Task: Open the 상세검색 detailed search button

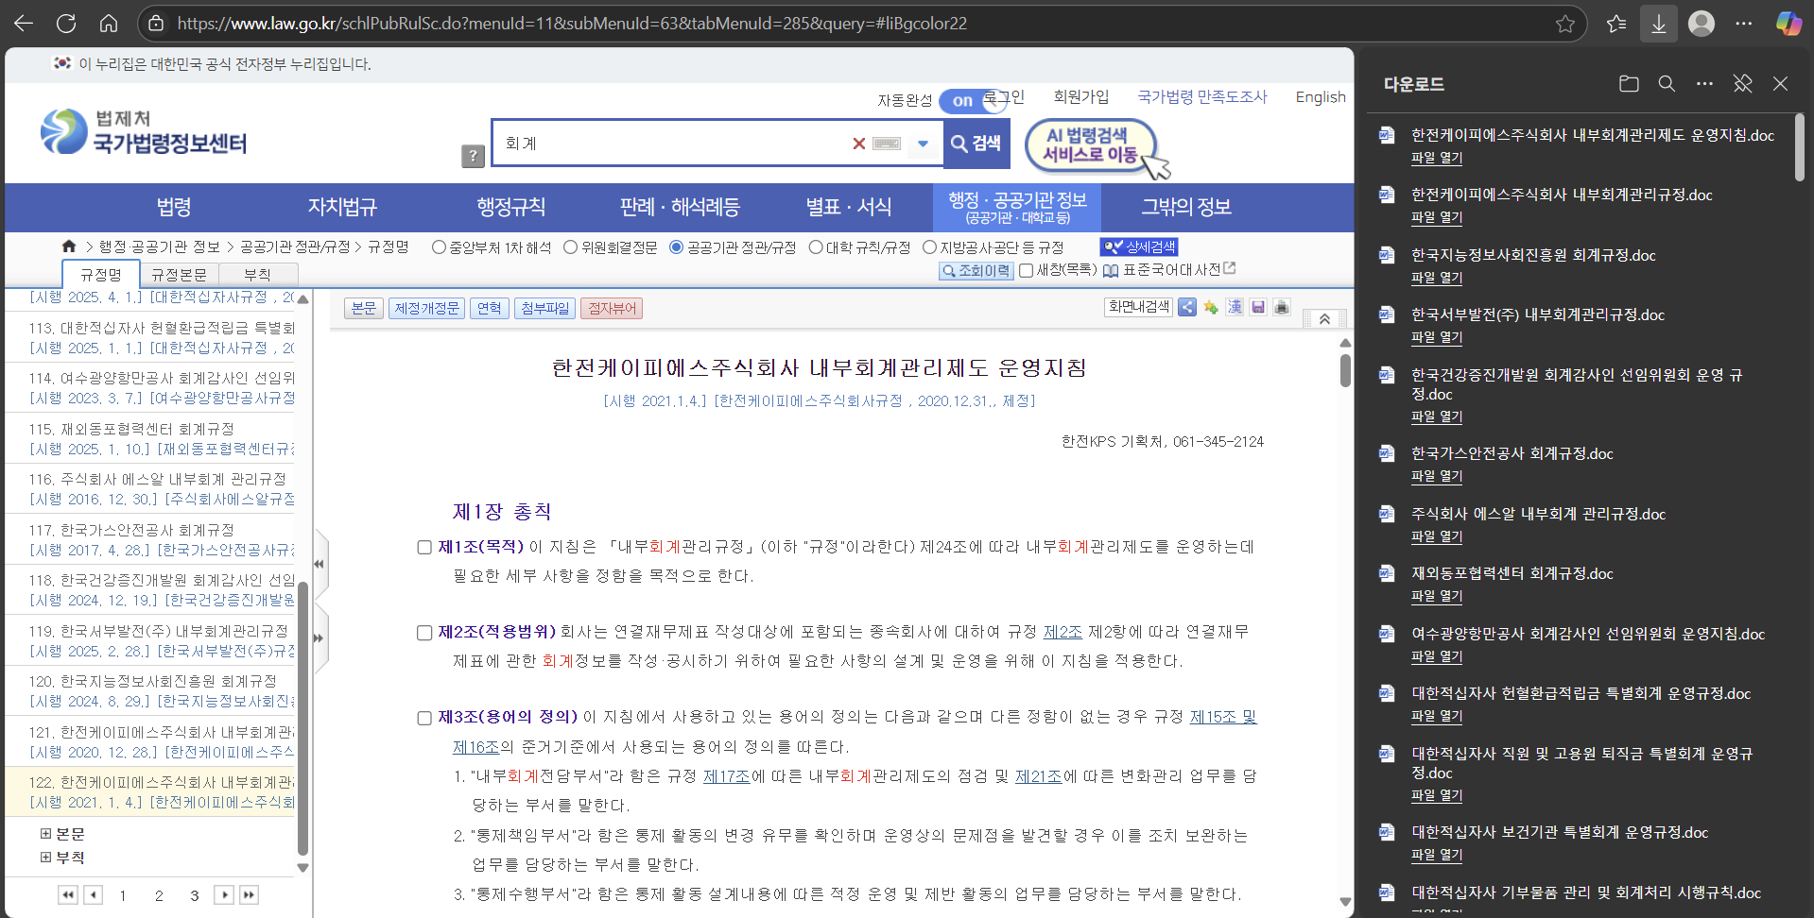Action: (1139, 246)
